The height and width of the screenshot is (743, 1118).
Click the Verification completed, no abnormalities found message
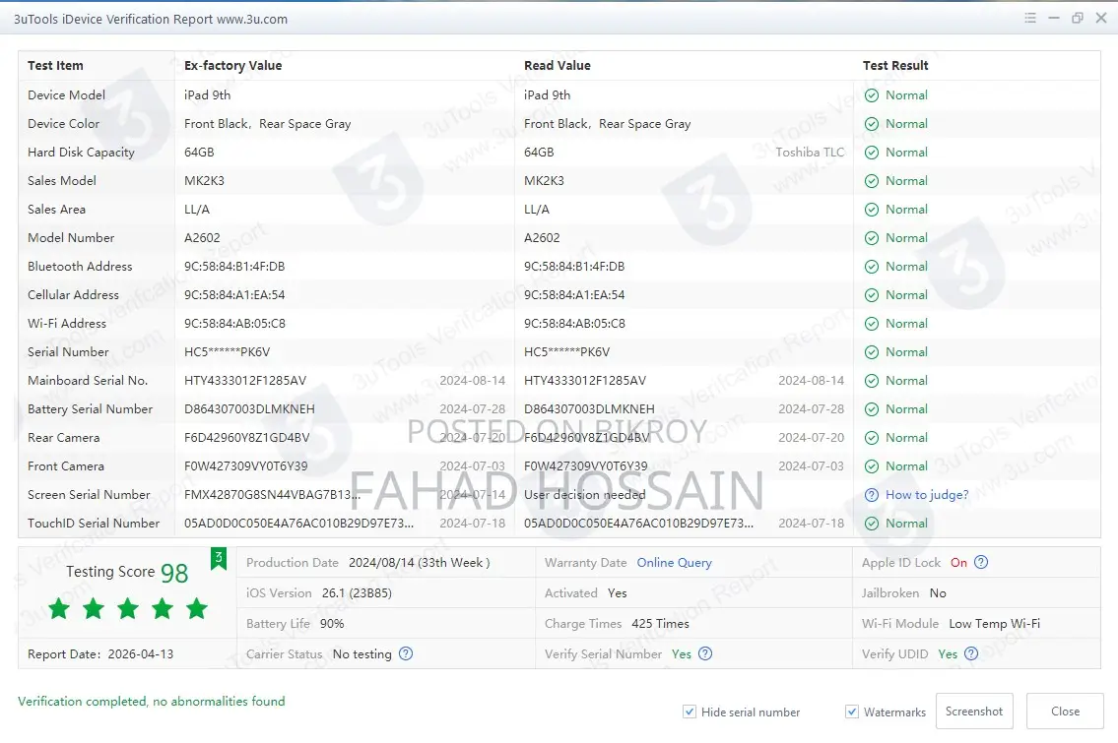tap(151, 701)
